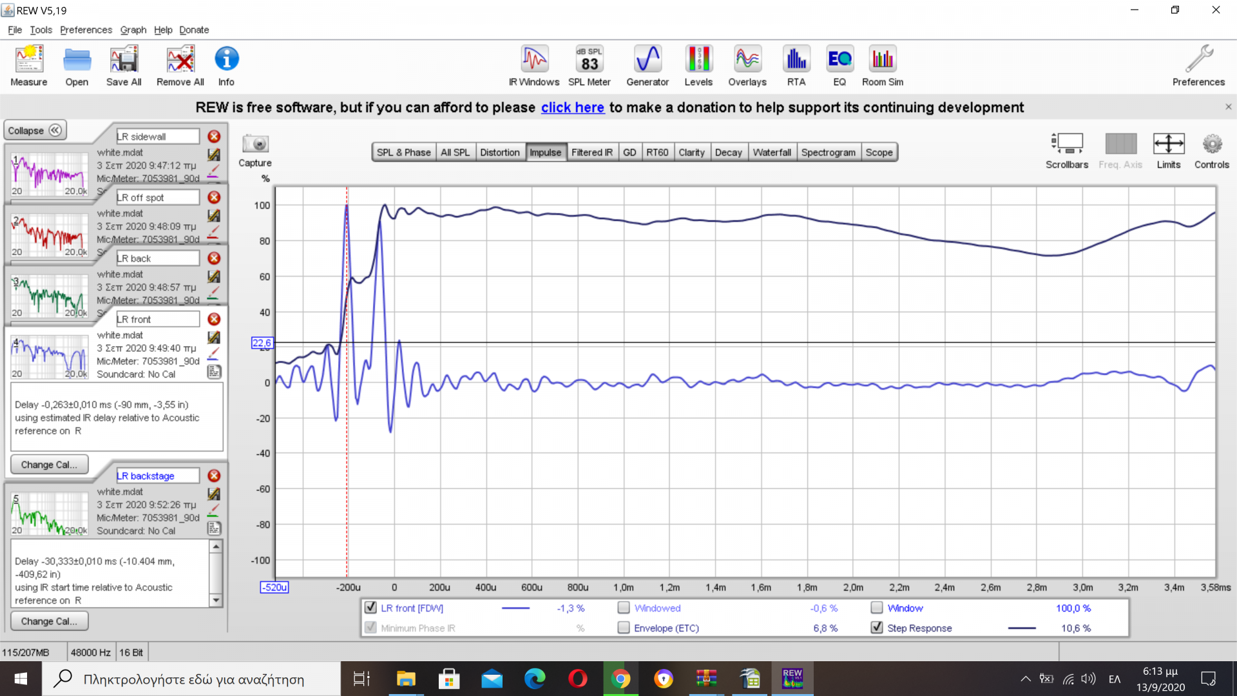This screenshot has height=696, width=1237.
Task: Remove the LR sidewall measurement
Action: (214, 137)
